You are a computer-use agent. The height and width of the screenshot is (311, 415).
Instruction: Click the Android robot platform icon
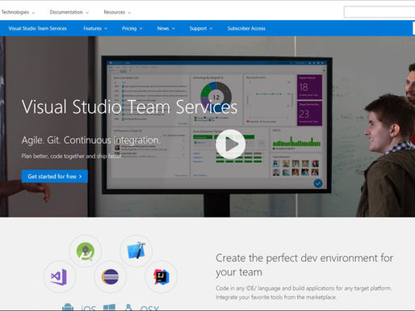coord(68,307)
